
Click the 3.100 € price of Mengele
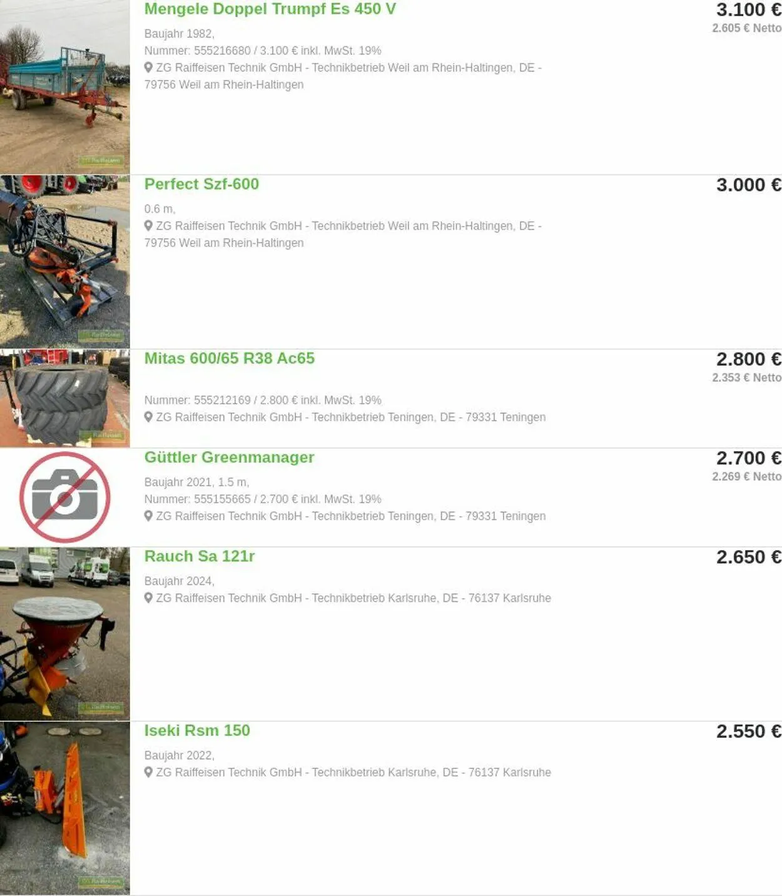749,10
